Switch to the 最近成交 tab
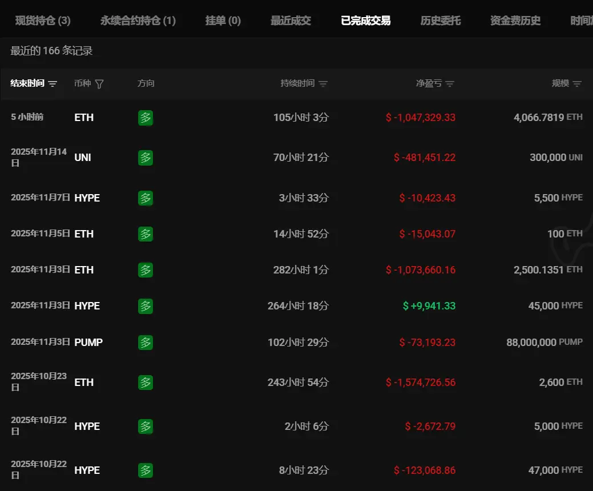The width and height of the screenshot is (593, 491). click(291, 21)
